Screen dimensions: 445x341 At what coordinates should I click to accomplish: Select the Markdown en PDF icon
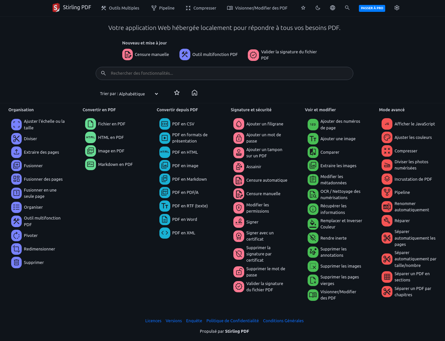90,164
